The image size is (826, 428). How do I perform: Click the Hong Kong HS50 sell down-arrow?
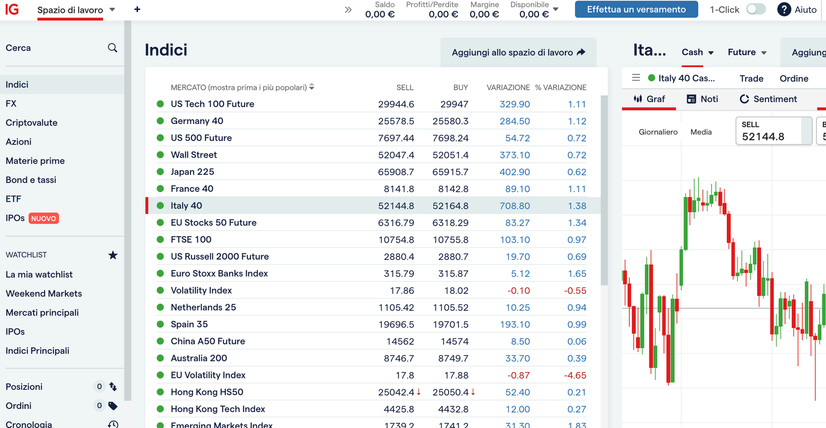(x=419, y=392)
